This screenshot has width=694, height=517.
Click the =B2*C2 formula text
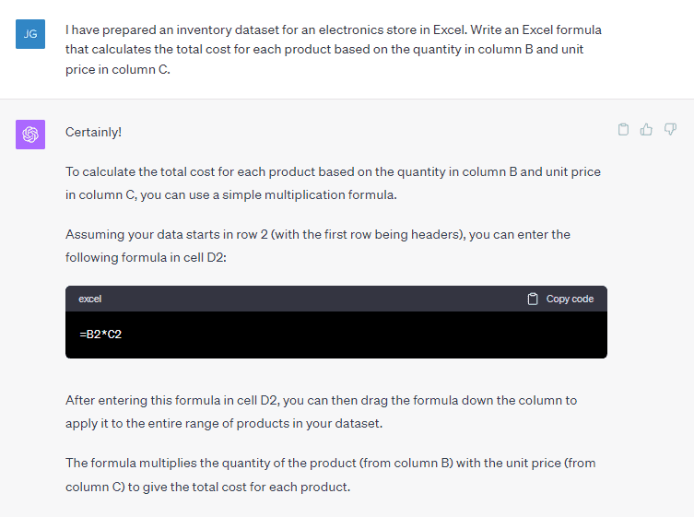(100, 335)
